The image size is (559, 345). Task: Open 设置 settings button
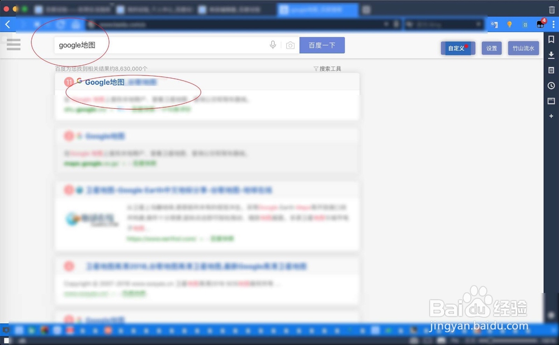click(x=491, y=48)
